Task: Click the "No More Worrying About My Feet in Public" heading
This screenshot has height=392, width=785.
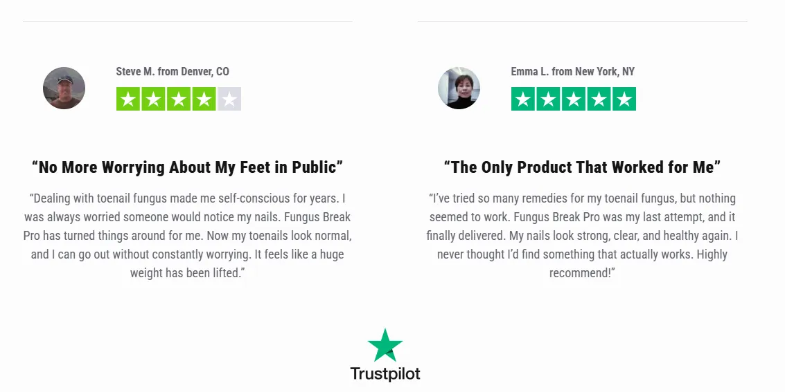Action: click(x=187, y=167)
